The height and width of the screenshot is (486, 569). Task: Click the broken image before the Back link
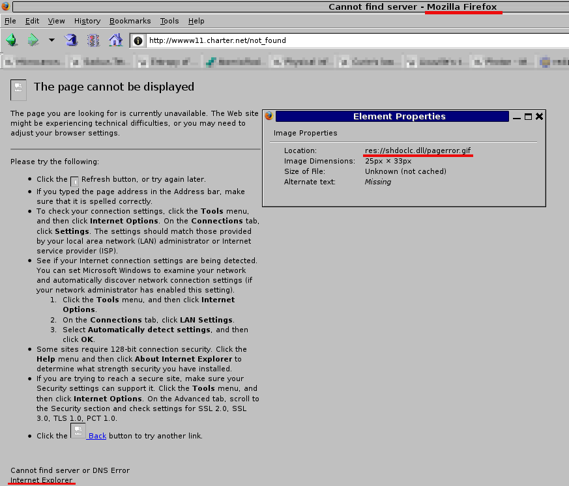78,431
